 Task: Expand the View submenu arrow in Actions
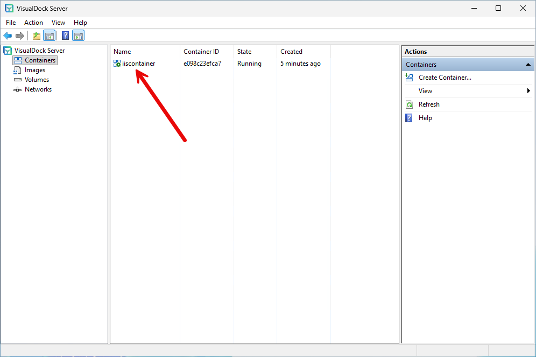tap(528, 91)
